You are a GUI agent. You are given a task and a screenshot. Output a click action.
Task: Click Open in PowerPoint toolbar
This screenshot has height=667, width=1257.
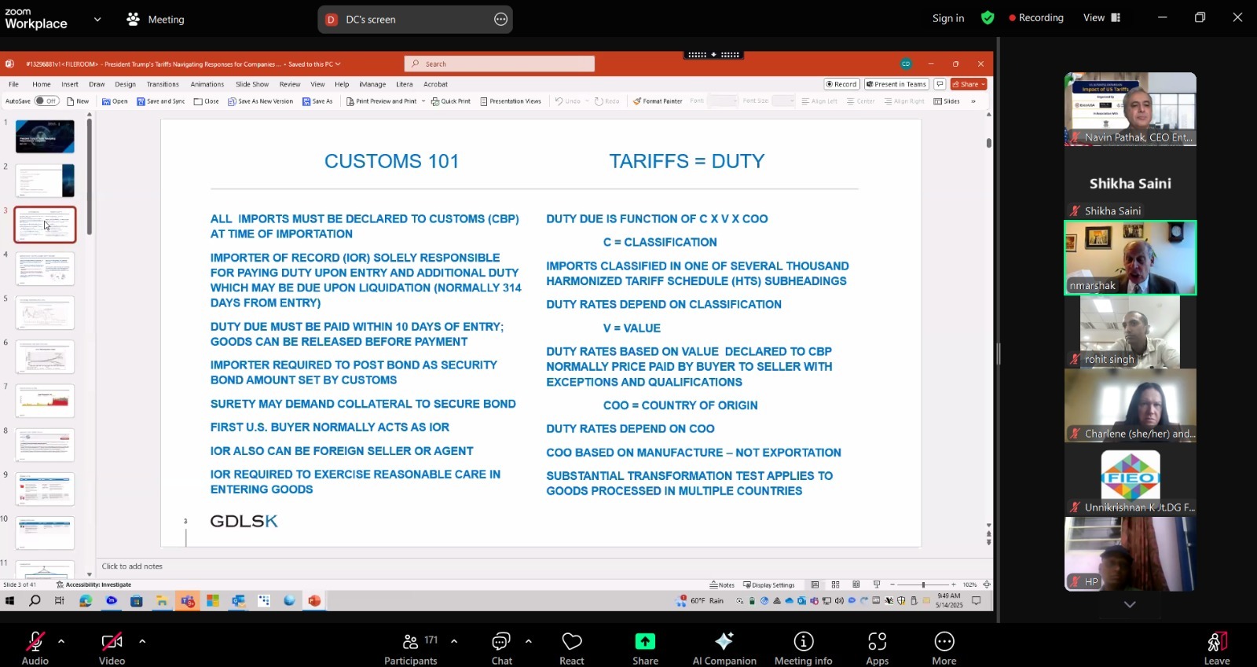coord(115,101)
